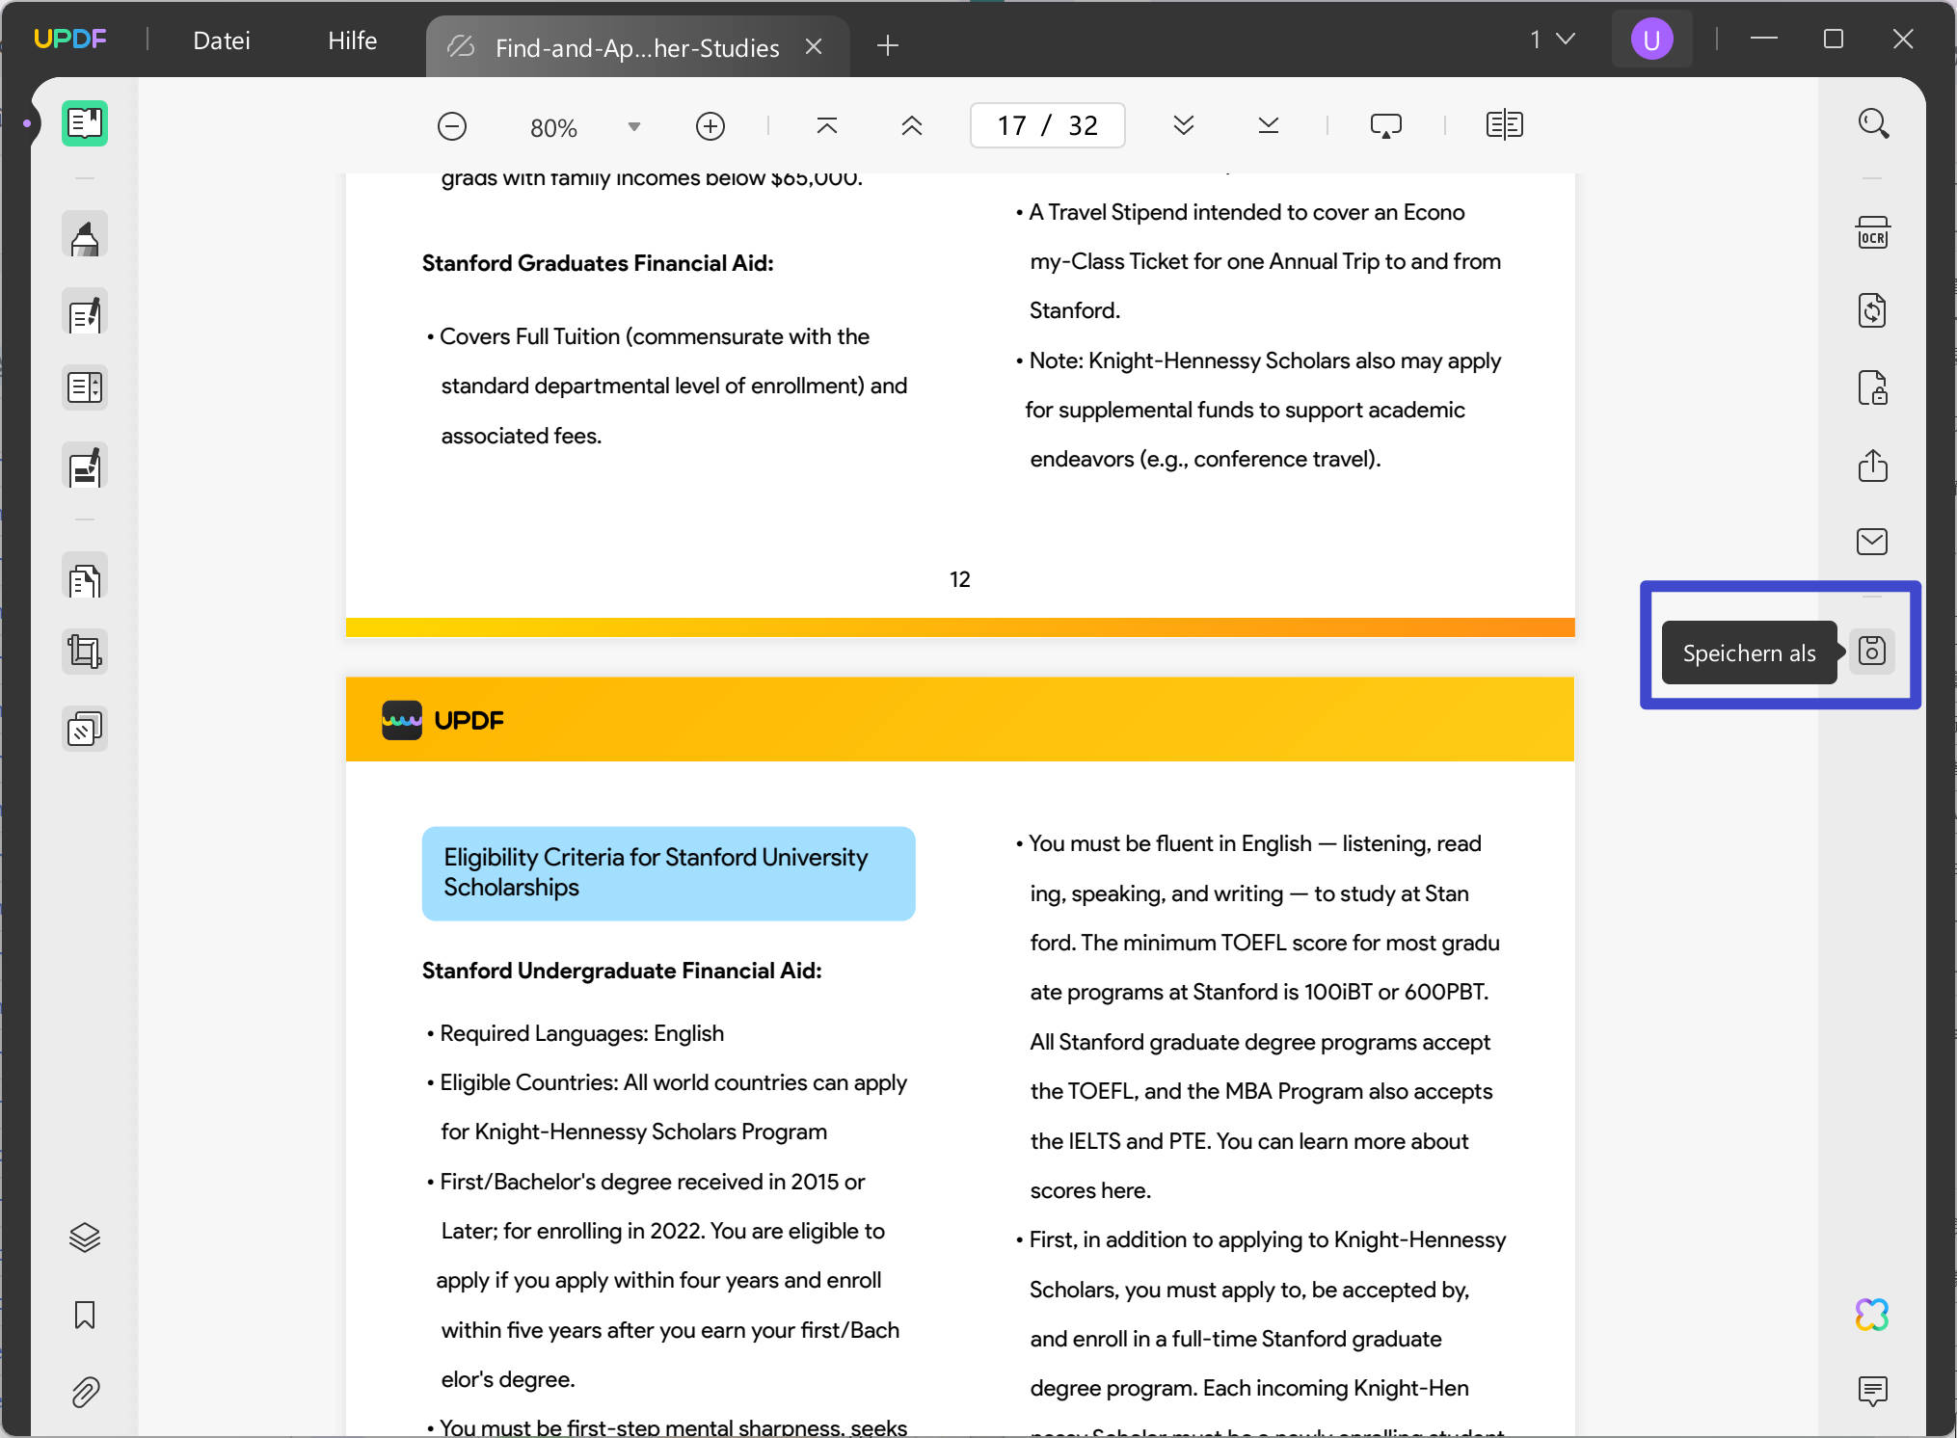The image size is (1957, 1438).
Task: Expand the window count dropdown showing 1
Action: (1552, 40)
